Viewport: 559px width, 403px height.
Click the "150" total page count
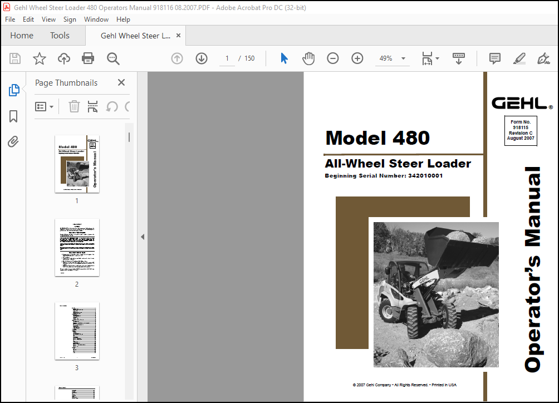[249, 58]
